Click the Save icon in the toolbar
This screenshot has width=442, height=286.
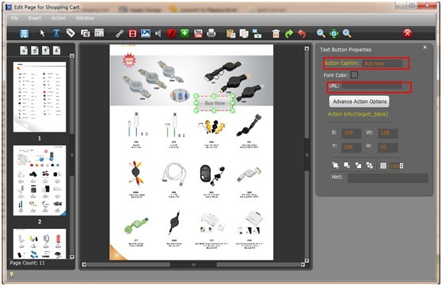click(x=25, y=33)
